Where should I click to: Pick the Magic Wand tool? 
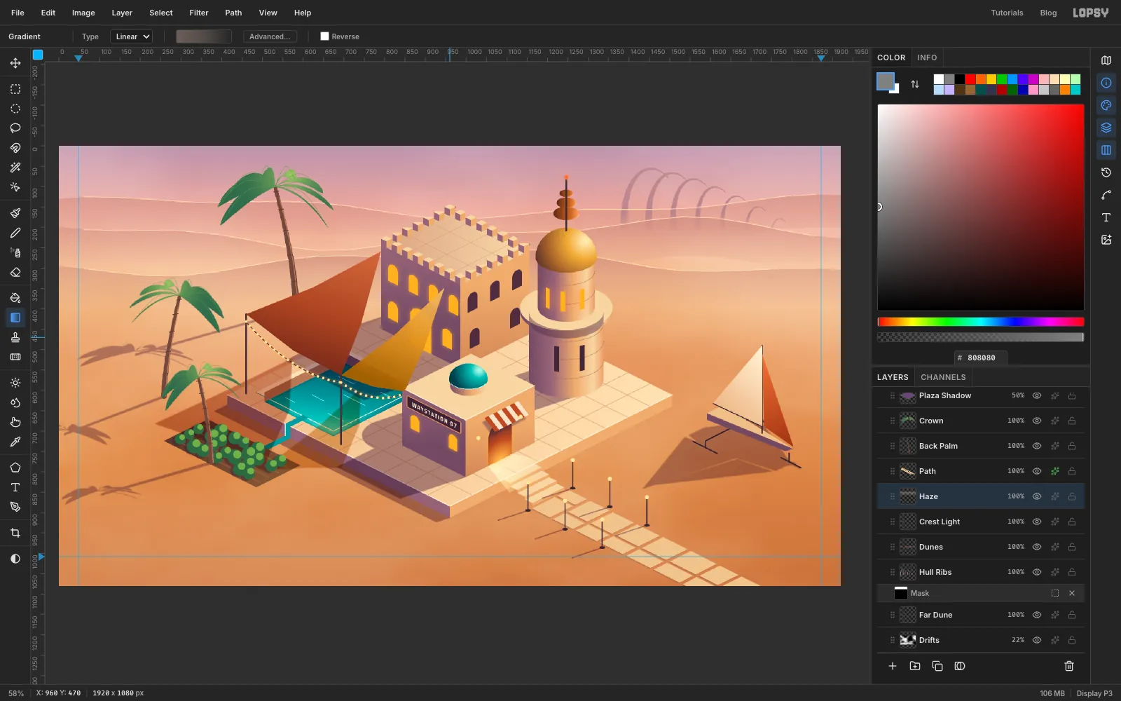[x=15, y=168]
